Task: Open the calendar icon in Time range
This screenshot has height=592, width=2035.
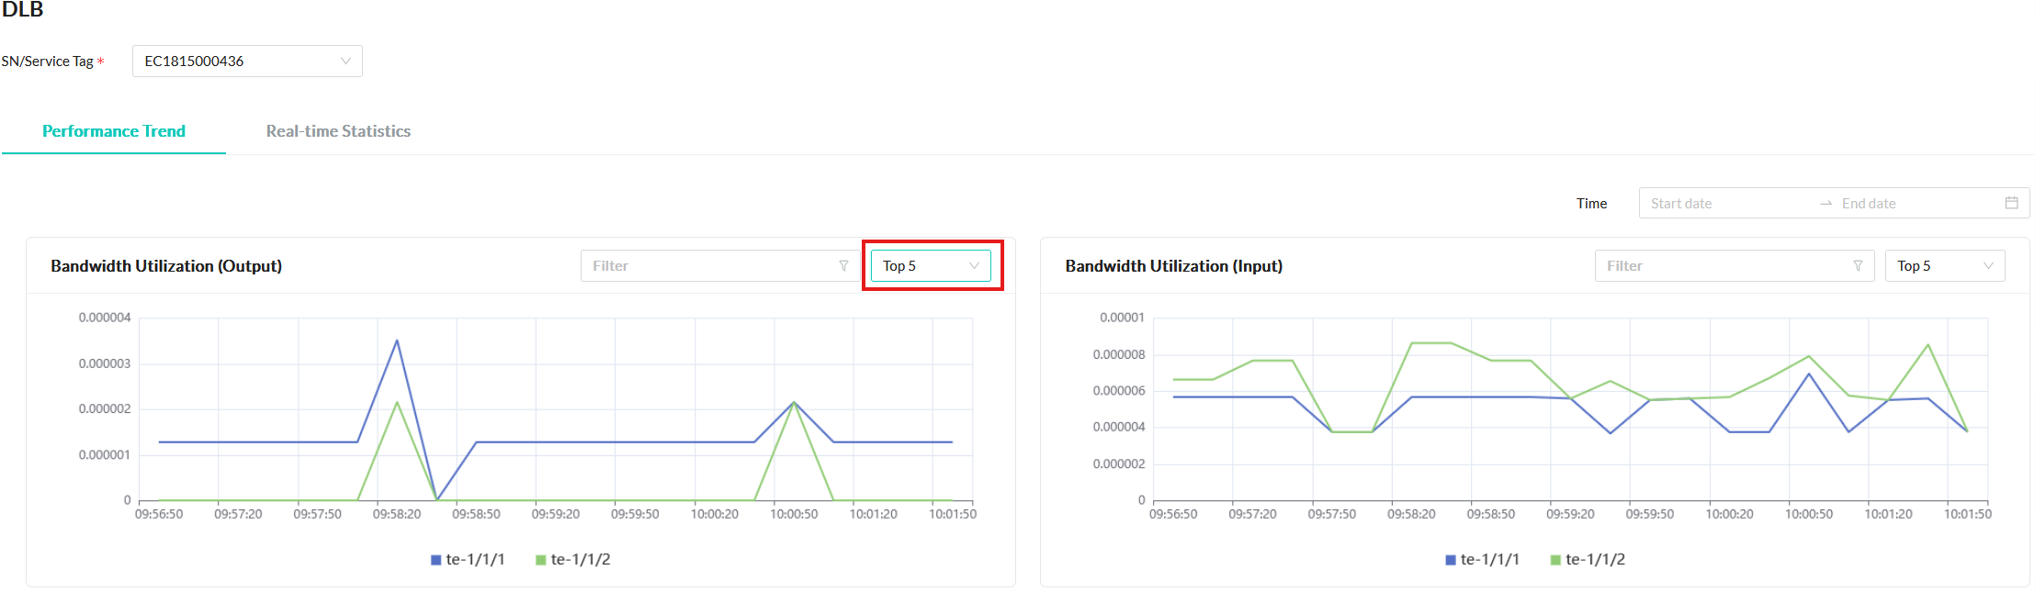Action: tap(2011, 203)
